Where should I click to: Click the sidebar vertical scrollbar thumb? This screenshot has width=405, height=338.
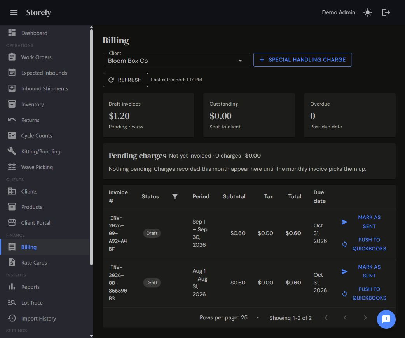[91, 147]
